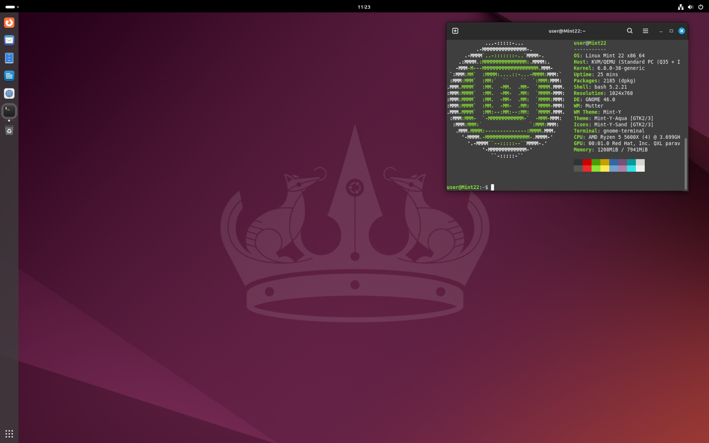This screenshot has width=709, height=443.
Task: Launch the Mail client in dock
Action: pyautogui.click(x=9, y=40)
